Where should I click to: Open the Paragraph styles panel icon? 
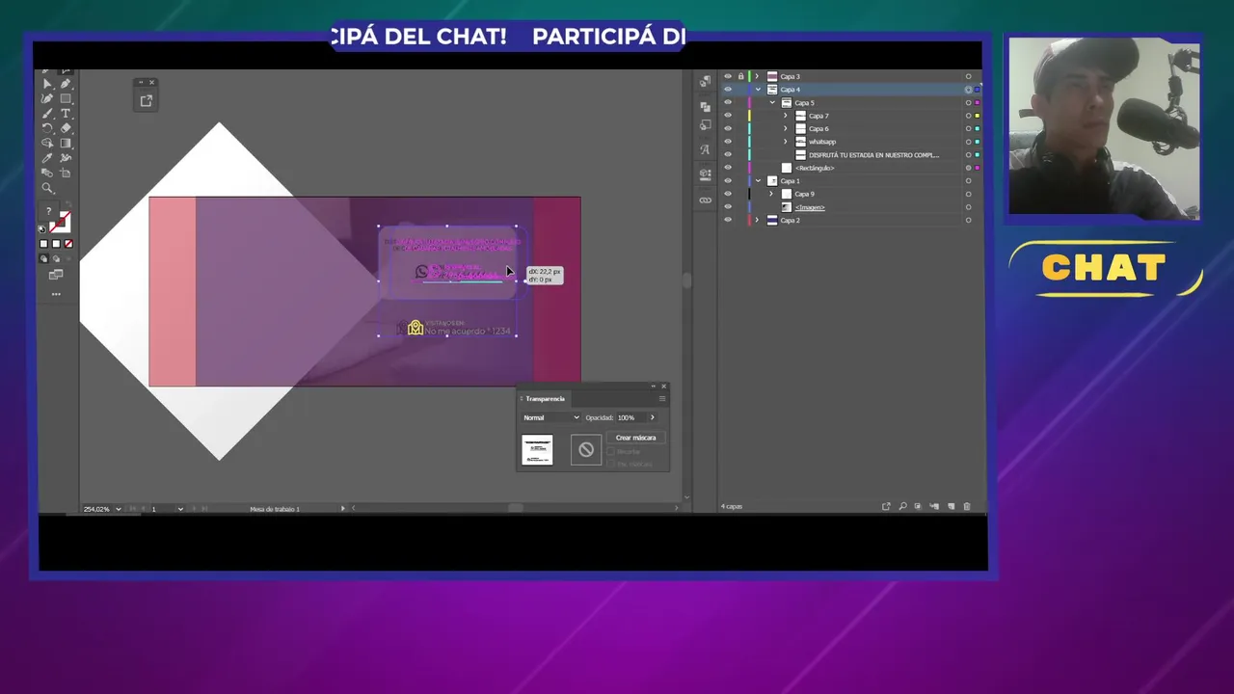coord(705,81)
